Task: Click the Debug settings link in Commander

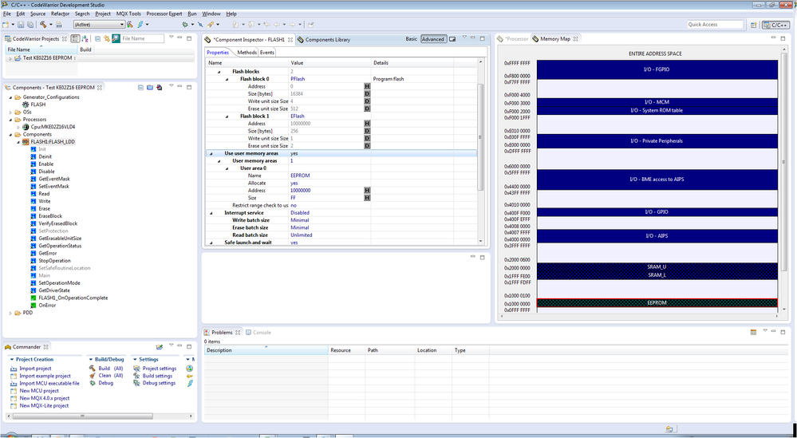Action: pos(159,383)
